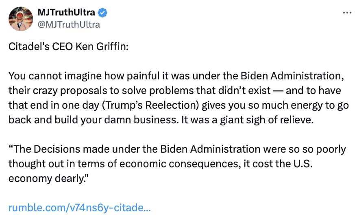Screen dimensions: 357x219
Task: Click the quote opening "The Decisions made"
Action: (x=49, y=149)
